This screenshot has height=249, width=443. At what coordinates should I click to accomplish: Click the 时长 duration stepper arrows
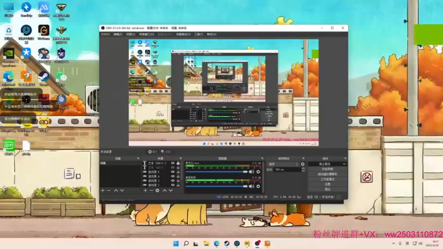pyautogui.click(x=303, y=170)
